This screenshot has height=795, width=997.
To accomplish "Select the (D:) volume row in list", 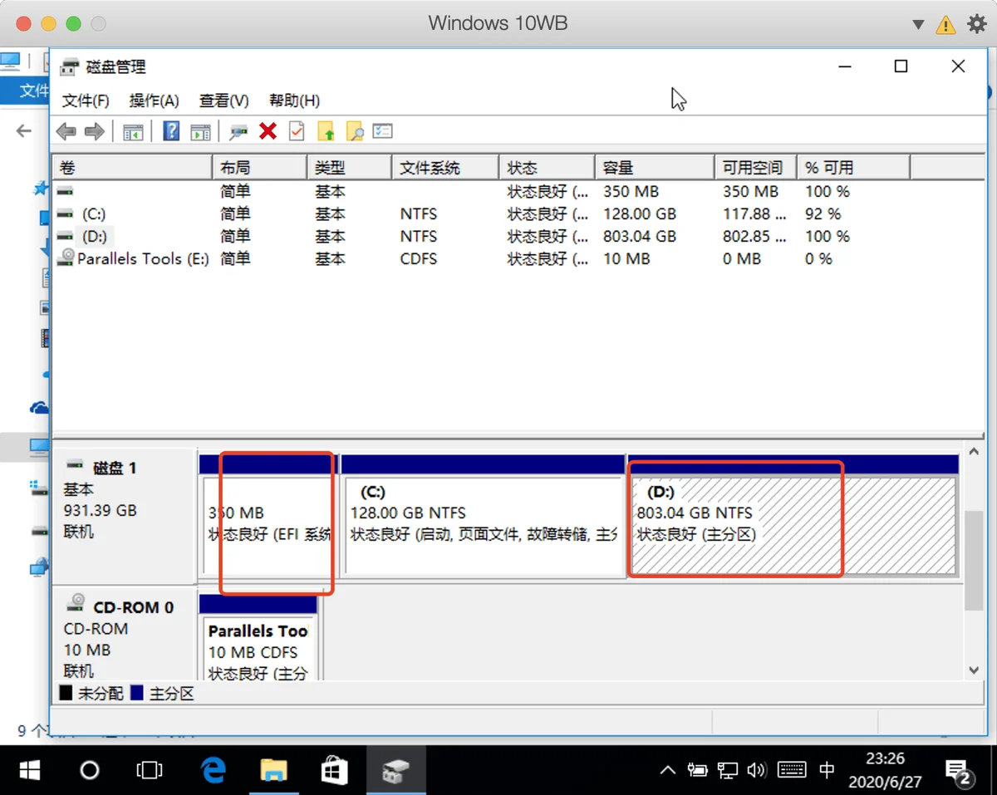I will pyautogui.click(x=482, y=236).
